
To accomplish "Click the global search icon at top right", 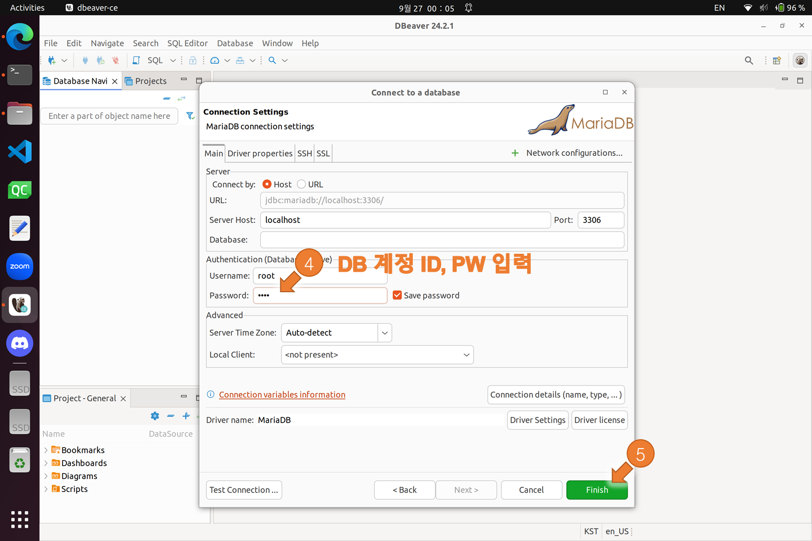I will (x=749, y=60).
